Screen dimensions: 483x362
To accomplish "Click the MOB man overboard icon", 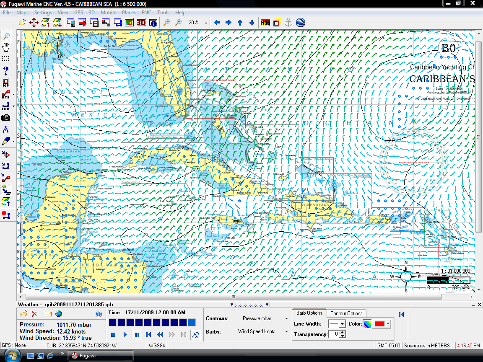I will [x=265, y=23].
